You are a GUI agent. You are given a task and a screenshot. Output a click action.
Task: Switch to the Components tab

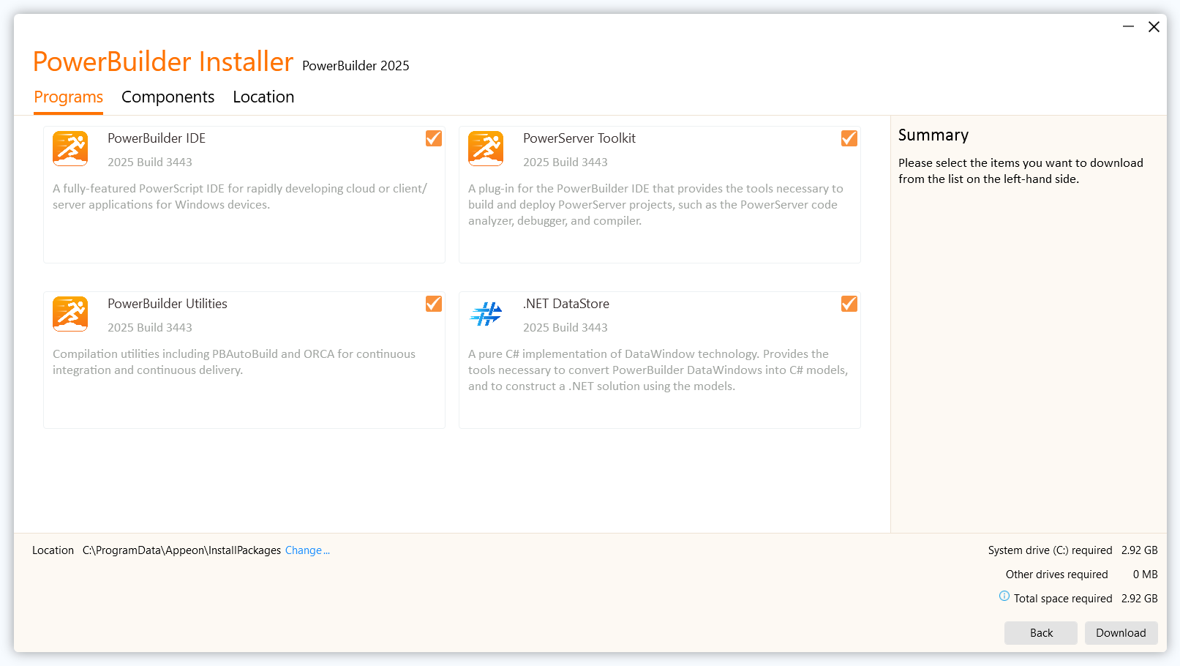pyautogui.click(x=168, y=97)
